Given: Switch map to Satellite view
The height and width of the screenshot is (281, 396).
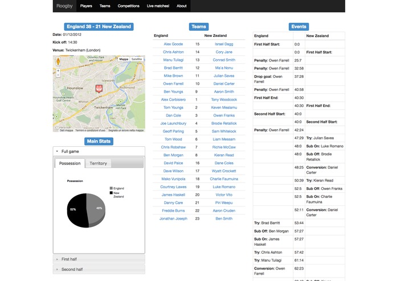Looking at the screenshot, I should pyautogui.click(x=137, y=59).
